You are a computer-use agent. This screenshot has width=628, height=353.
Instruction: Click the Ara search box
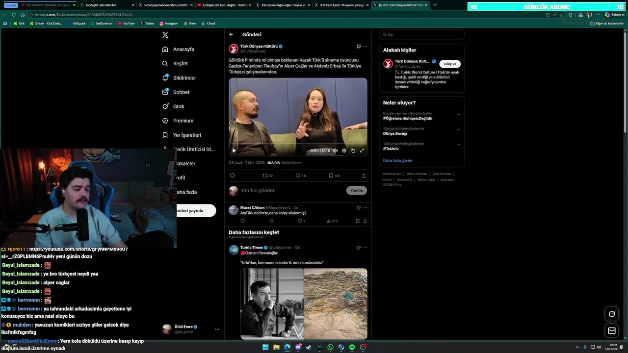coord(421,35)
